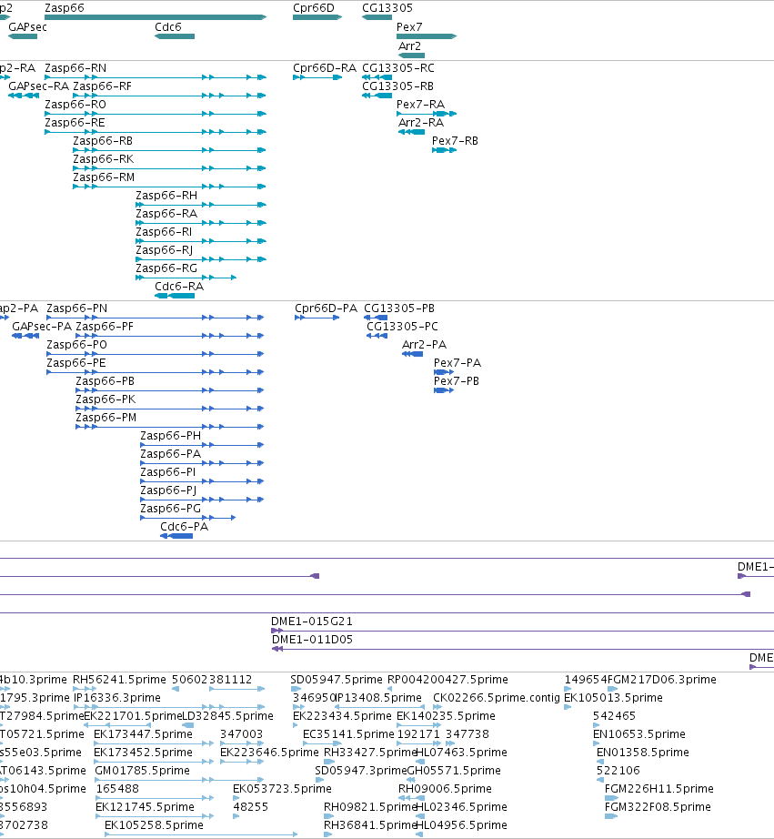The width and height of the screenshot is (774, 839).
Task: Select protein Zasp66-PN
Action: click(x=77, y=308)
